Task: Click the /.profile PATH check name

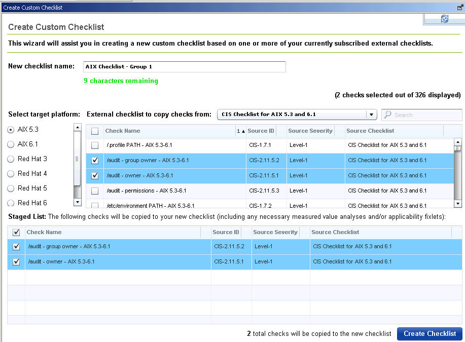Action: coord(139,145)
